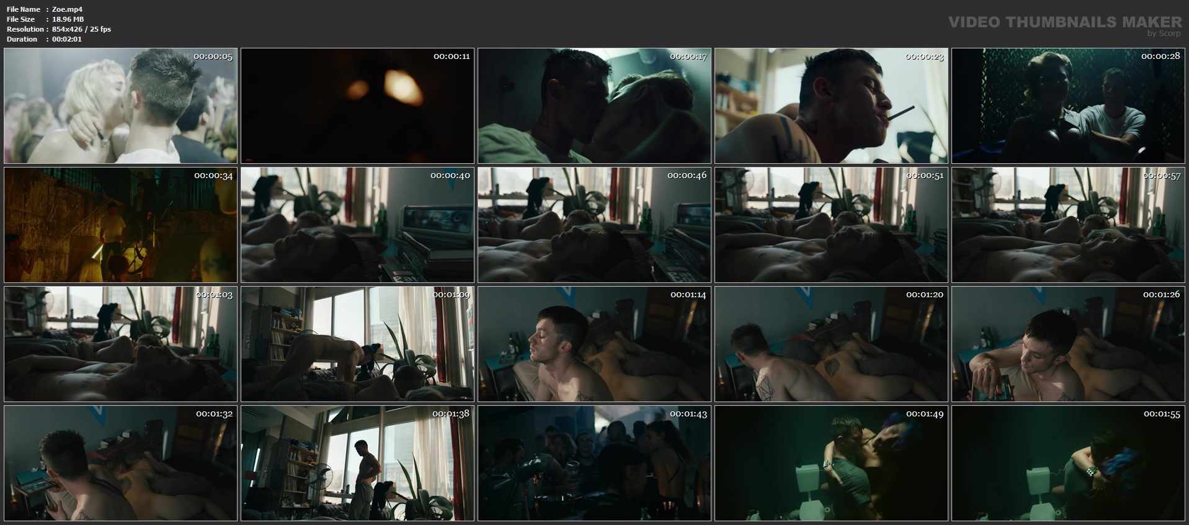Click the duration value 00:02:01
The height and width of the screenshot is (525, 1189).
pos(67,39)
